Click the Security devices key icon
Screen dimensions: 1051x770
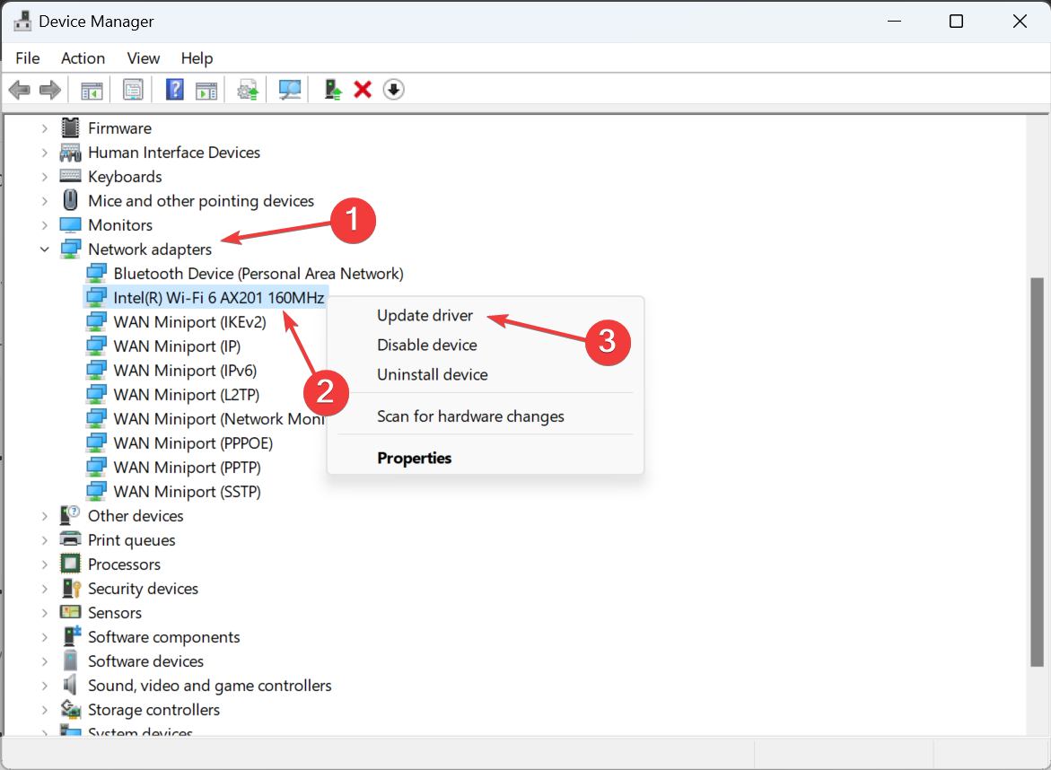tap(71, 588)
